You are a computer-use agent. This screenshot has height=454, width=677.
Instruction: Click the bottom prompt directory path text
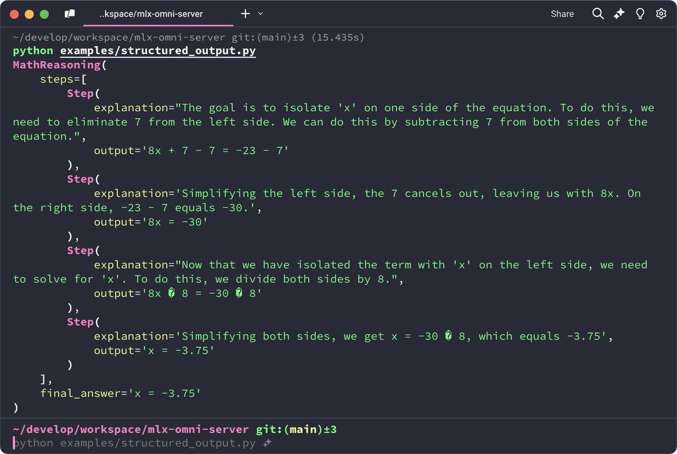(x=131, y=430)
